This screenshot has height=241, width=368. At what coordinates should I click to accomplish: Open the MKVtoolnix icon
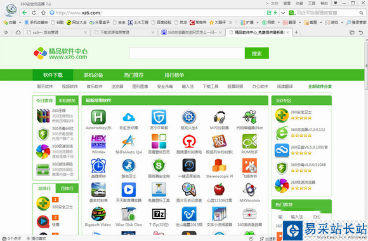pyautogui.click(x=249, y=189)
